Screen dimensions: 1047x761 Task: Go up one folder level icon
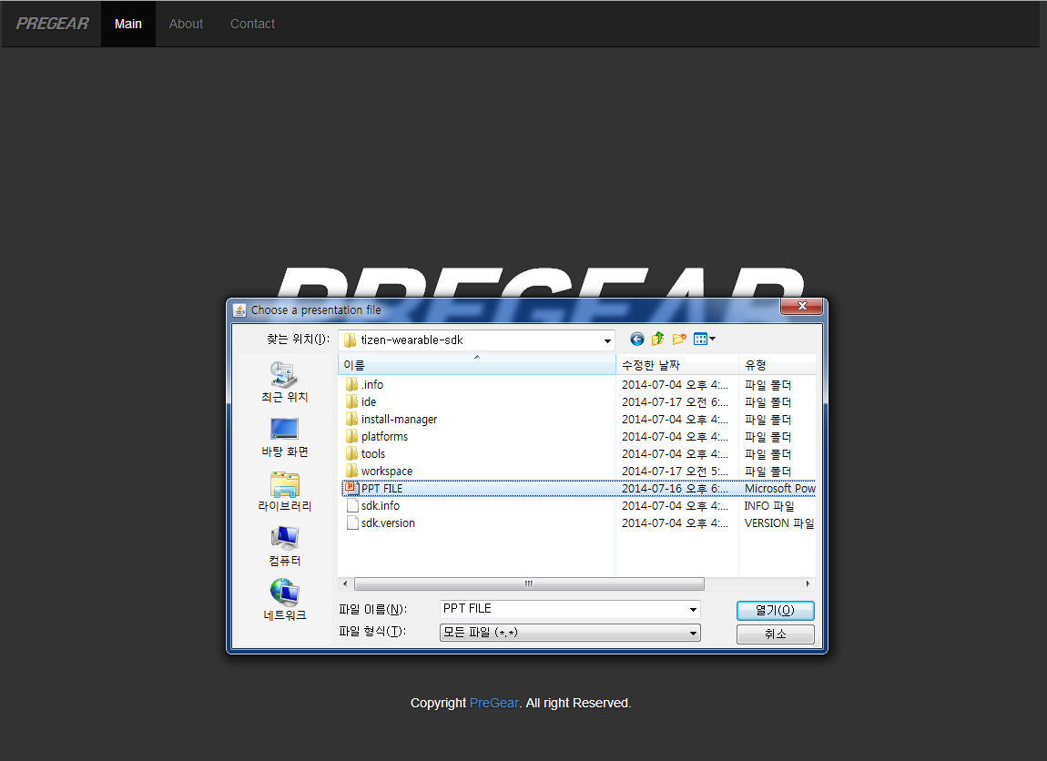pyautogui.click(x=657, y=340)
